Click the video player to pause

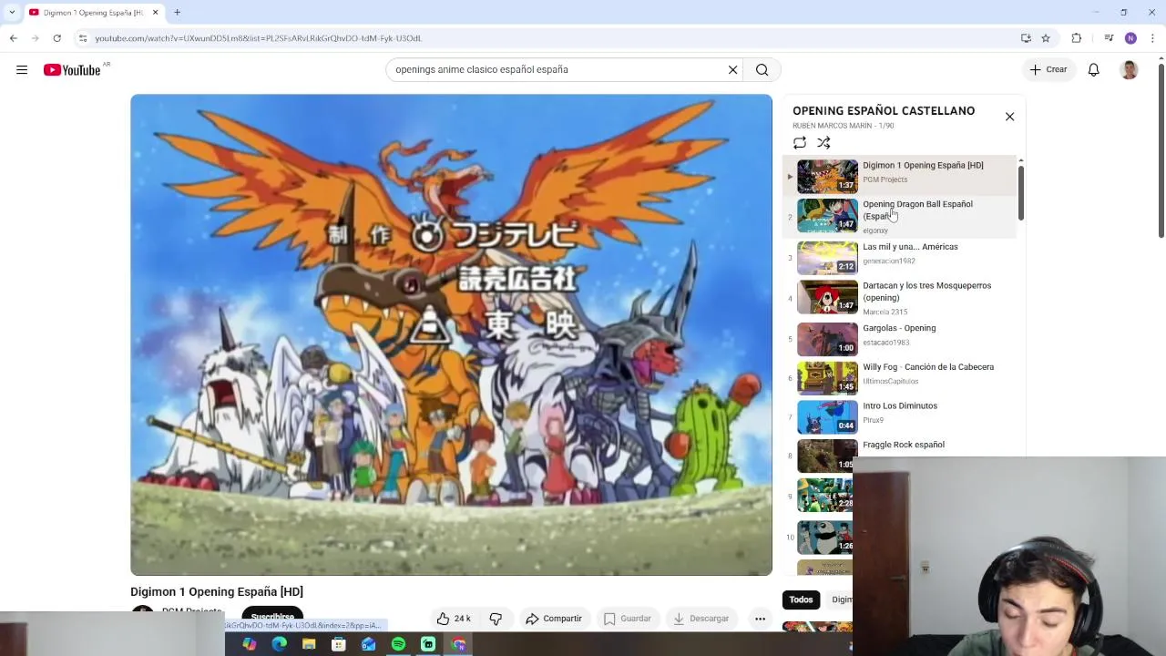(451, 334)
